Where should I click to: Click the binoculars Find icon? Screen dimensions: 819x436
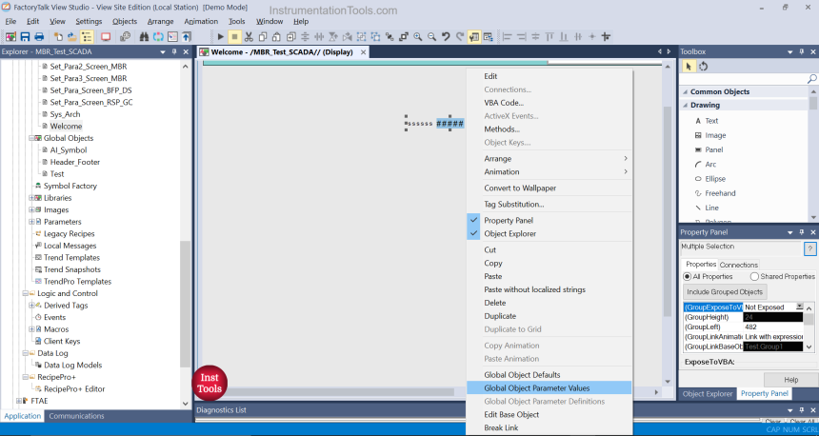point(145,36)
